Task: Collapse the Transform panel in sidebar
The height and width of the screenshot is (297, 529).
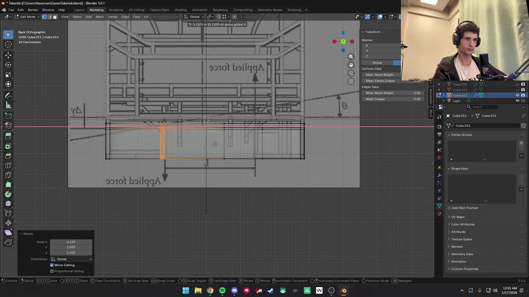Action: (363, 32)
